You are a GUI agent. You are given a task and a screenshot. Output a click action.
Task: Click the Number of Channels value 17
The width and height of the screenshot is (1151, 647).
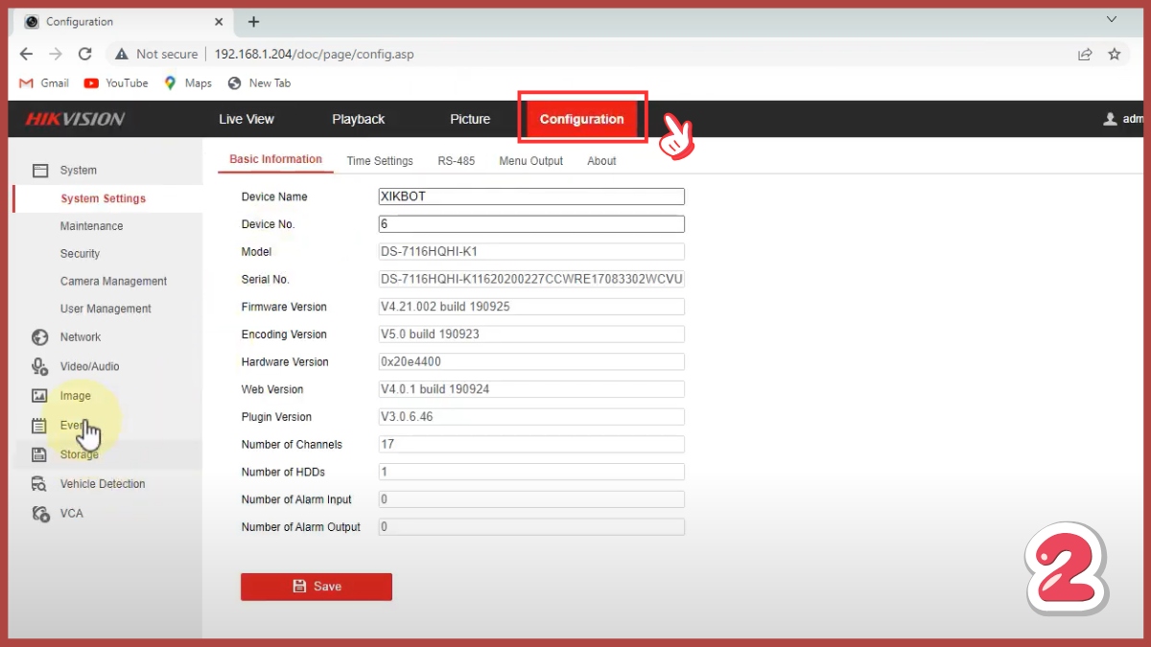tap(531, 445)
